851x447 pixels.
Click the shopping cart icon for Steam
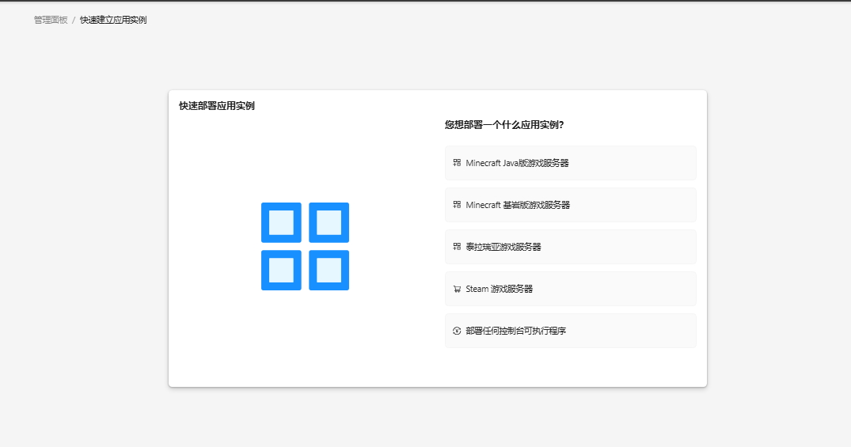(x=457, y=289)
